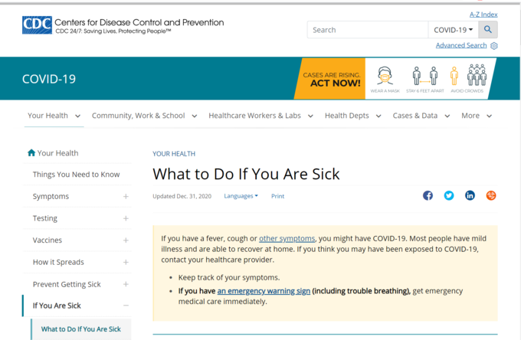Follow the emergency warning sign link

click(x=264, y=291)
